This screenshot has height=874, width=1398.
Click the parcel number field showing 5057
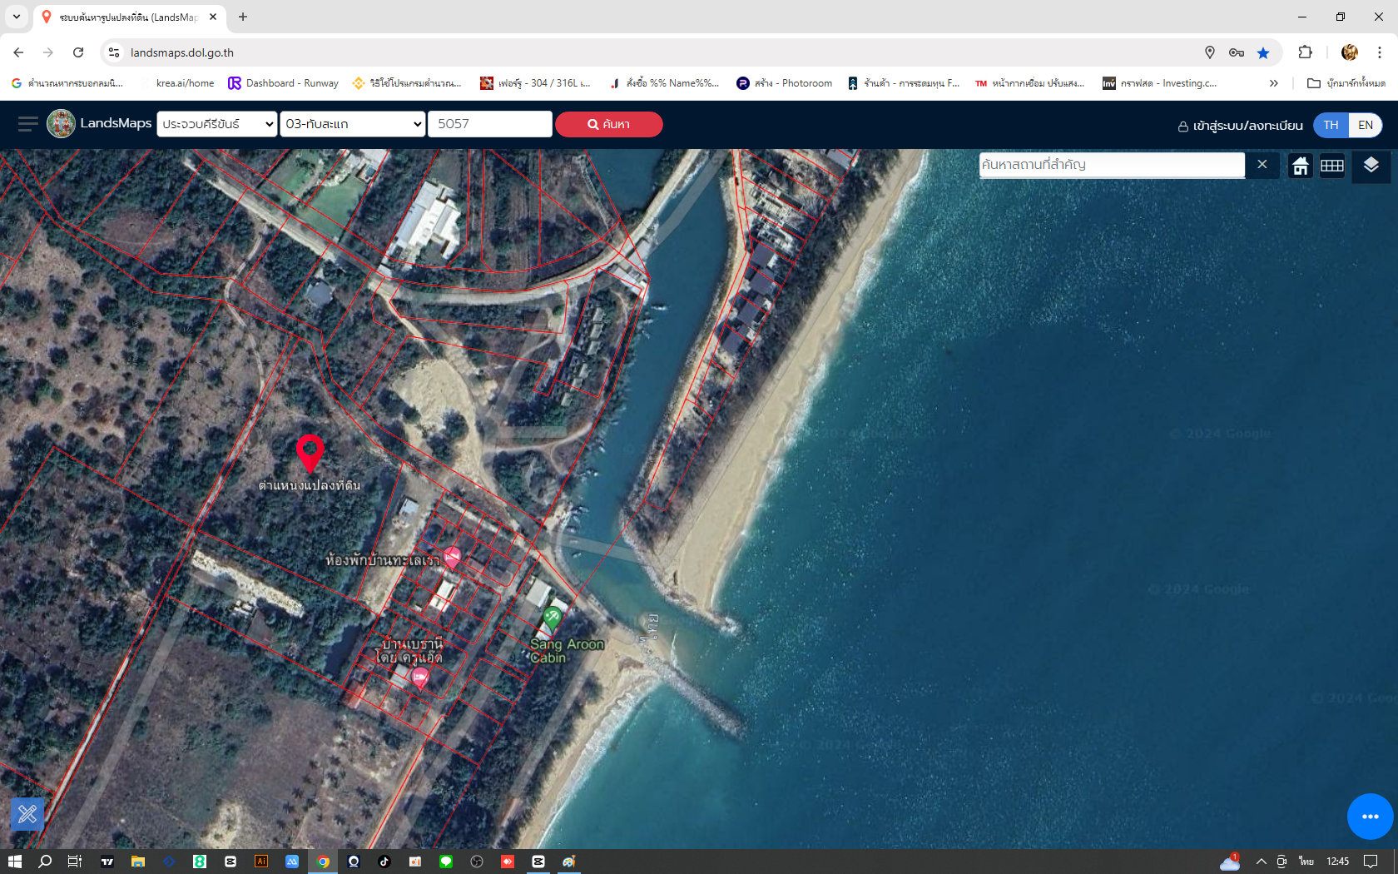tap(489, 124)
